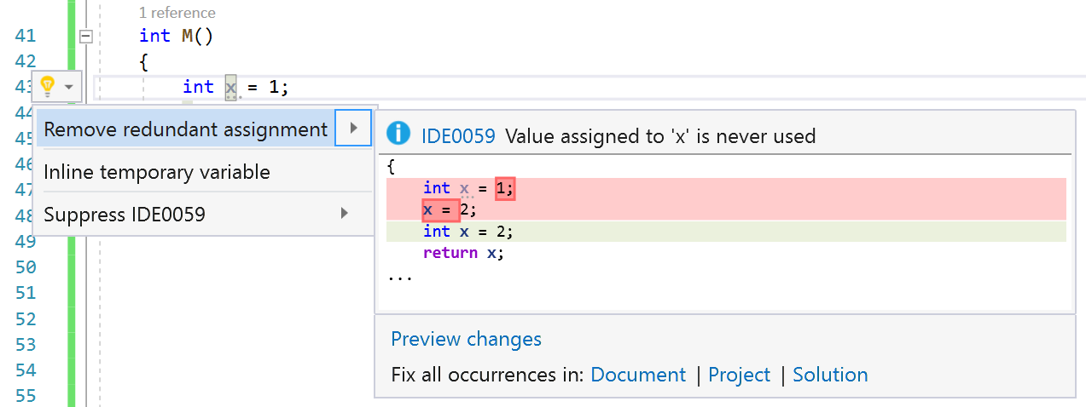Open the lightbulb dropdown arrow
This screenshot has height=407, width=1086.
69,87
